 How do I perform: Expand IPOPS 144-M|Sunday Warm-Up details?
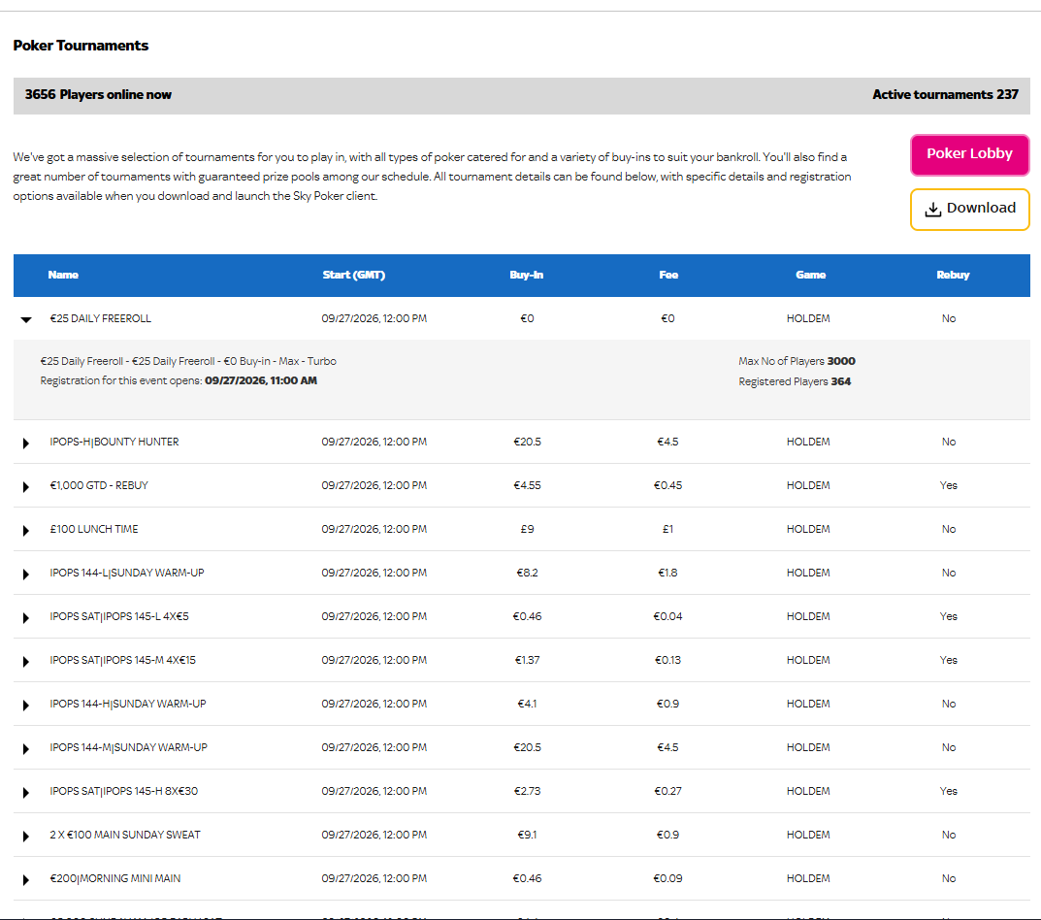click(x=26, y=748)
